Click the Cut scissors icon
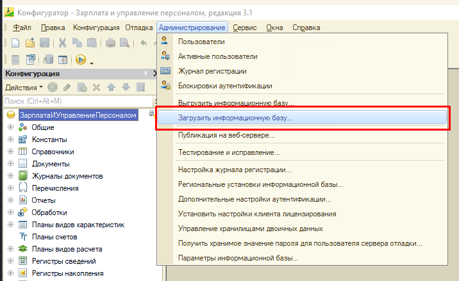The width and height of the screenshot is (459, 281). [x=62, y=44]
